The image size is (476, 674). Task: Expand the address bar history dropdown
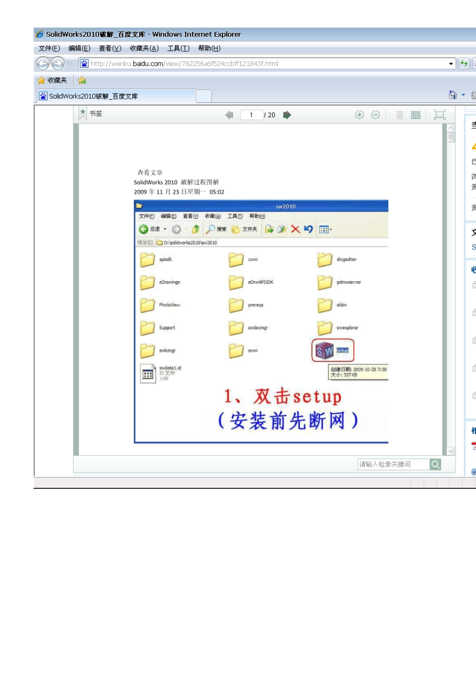pyautogui.click(x=451, y=64)
